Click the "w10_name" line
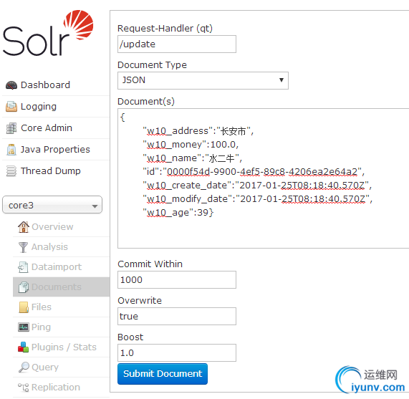Image resolution: width=409 pixels, height=399 pixels. [x=193, y=158]
